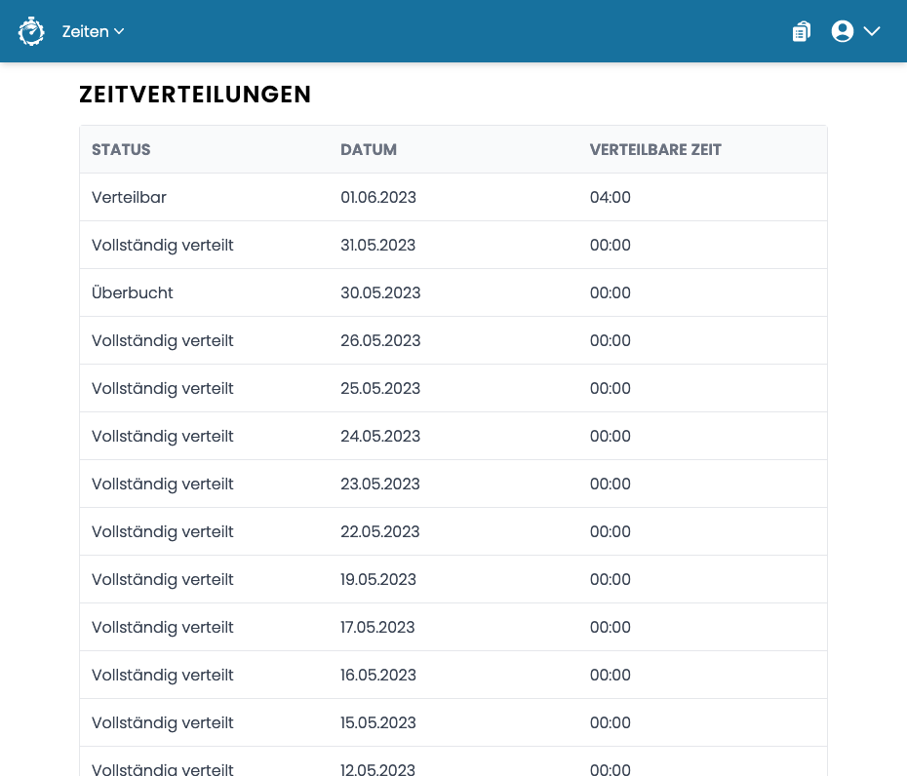This screenshot has height=776, width=907.
Task: Open the Zeiten dropdown menu
Action: coord(93,31)
